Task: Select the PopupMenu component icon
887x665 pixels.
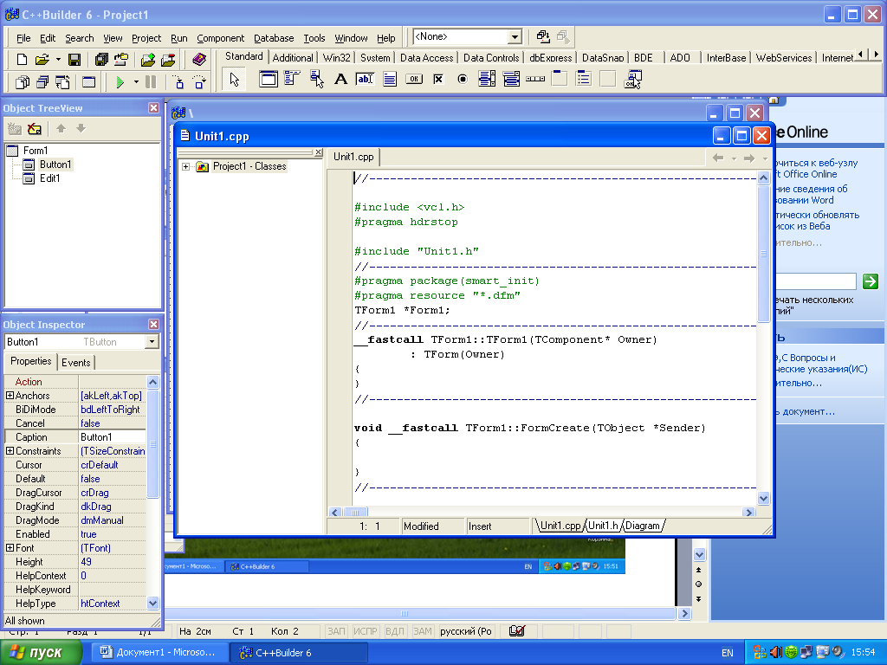Action: coord(316,79)
